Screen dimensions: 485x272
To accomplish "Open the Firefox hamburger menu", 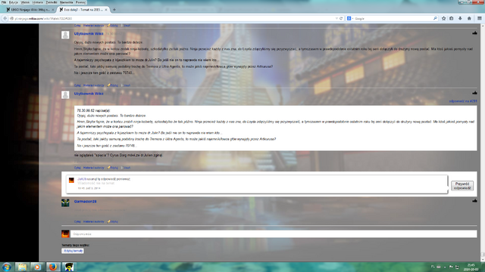I will click(x=480, y=18).
